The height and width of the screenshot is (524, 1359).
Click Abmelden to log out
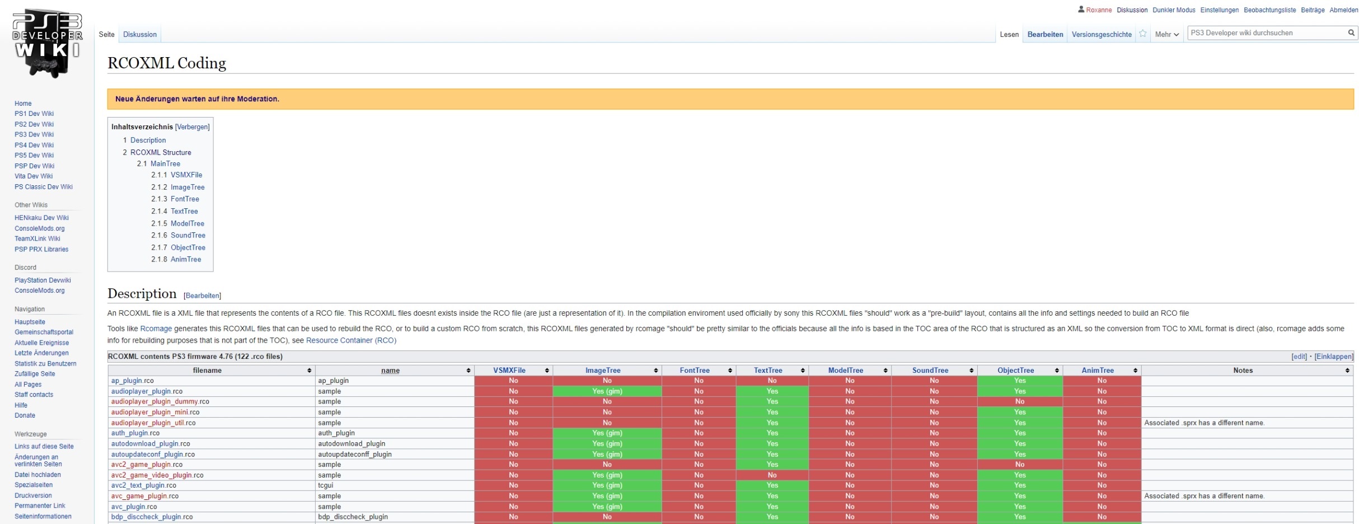pos(1344,10)
